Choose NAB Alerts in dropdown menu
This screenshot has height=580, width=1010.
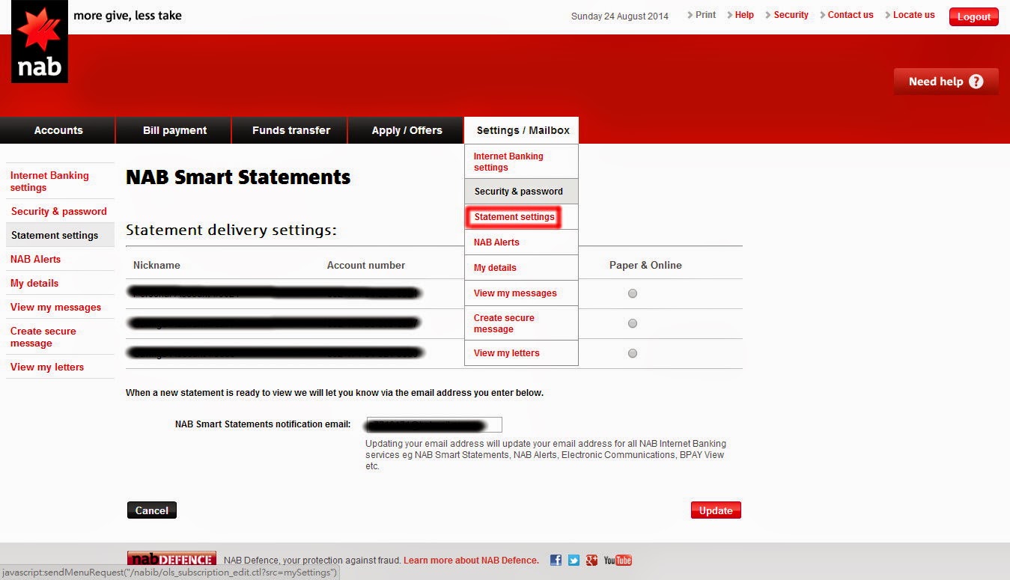pyautogui.click(x=521, y=242)
